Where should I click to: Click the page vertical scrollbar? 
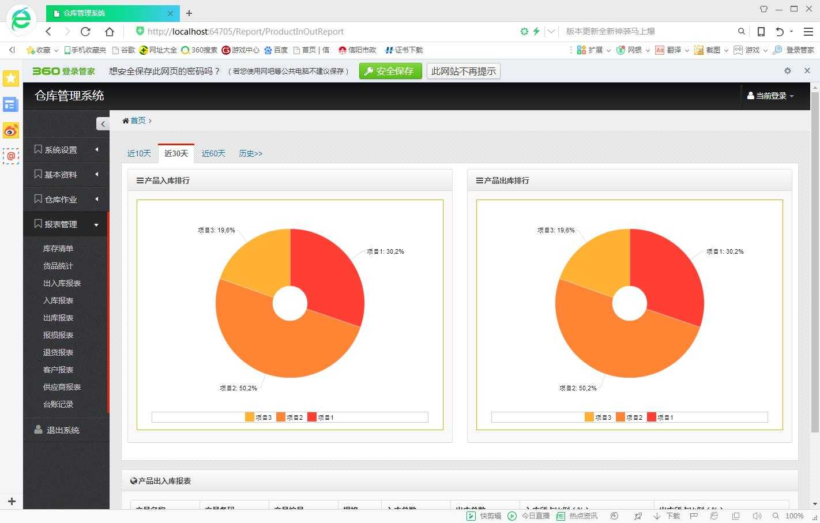[x=815, y=262]
